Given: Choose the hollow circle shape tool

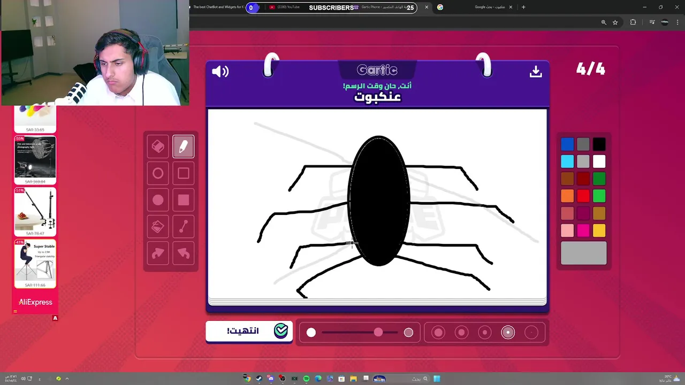Looking at the screenshot, I should click(x=158, y=173).
